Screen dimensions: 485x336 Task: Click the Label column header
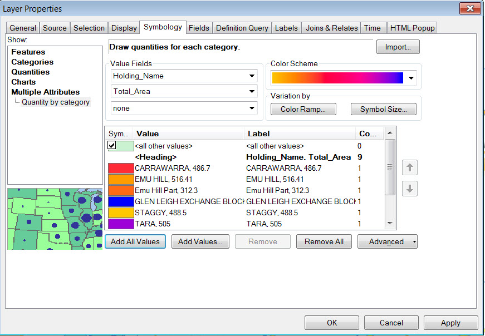coord(300,134)
